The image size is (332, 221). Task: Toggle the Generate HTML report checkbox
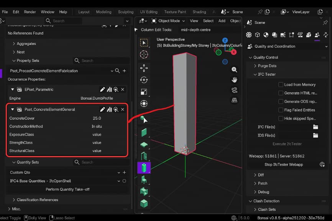(x=281, y=93)
